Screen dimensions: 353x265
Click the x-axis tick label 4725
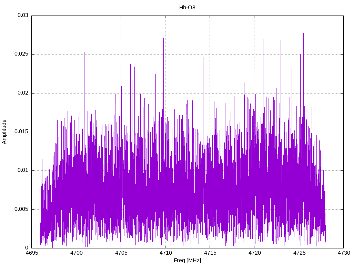point(299,253)
